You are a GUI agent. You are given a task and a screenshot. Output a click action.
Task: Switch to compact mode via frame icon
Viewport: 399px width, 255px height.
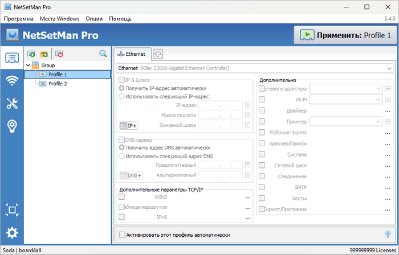click(x=12, y=210)
